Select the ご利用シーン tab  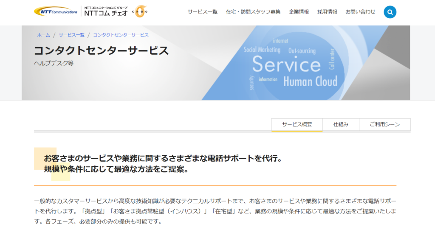pyautogui.click(x=384, y=125)
